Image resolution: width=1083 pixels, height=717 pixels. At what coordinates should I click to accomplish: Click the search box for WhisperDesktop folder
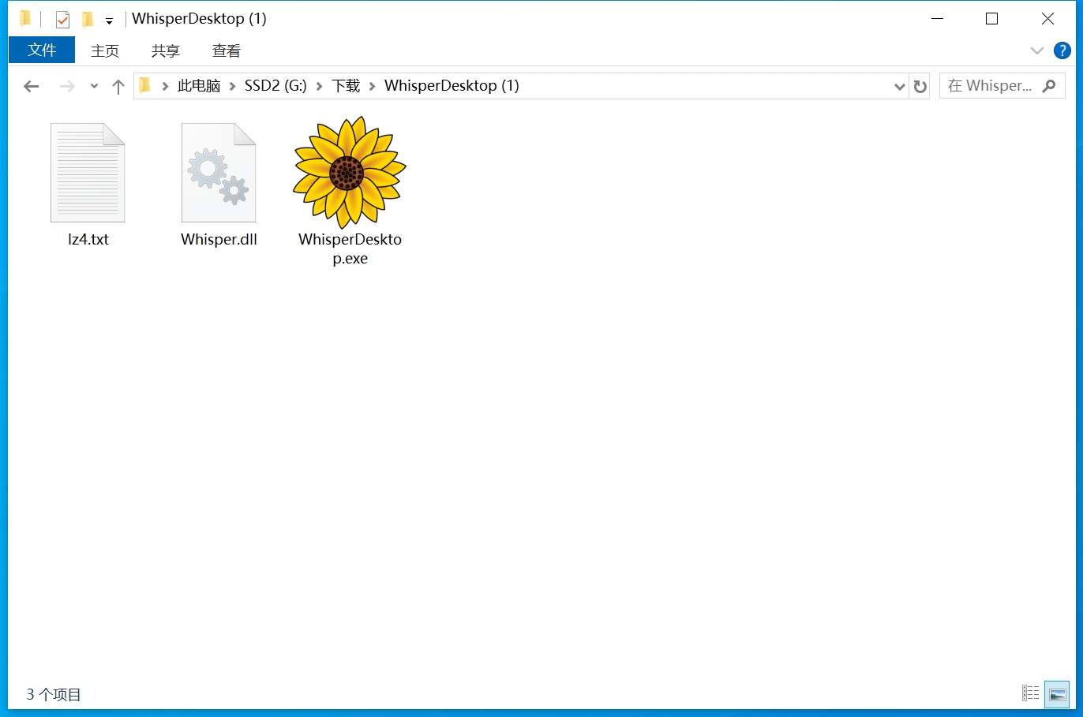pos(1002,86)
